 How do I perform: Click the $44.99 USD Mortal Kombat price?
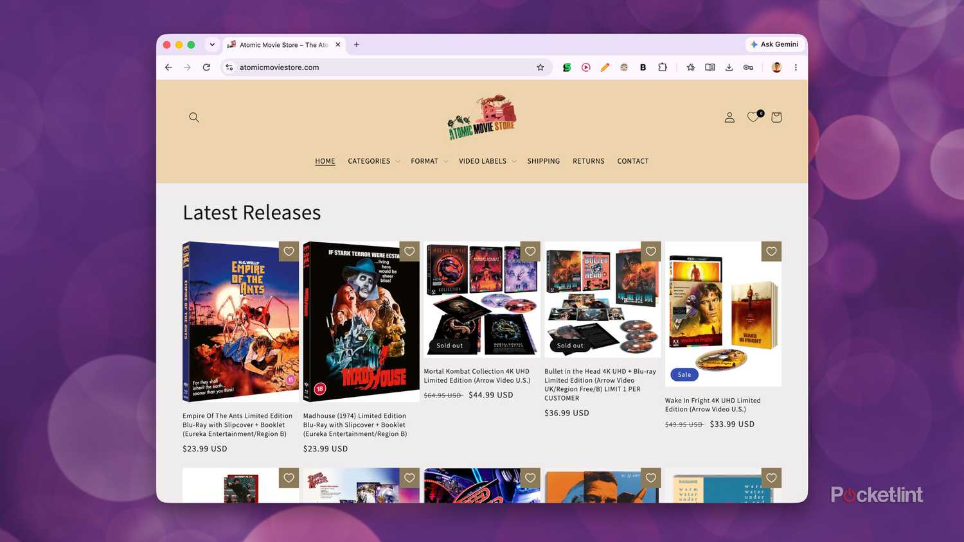pos(491,395)
